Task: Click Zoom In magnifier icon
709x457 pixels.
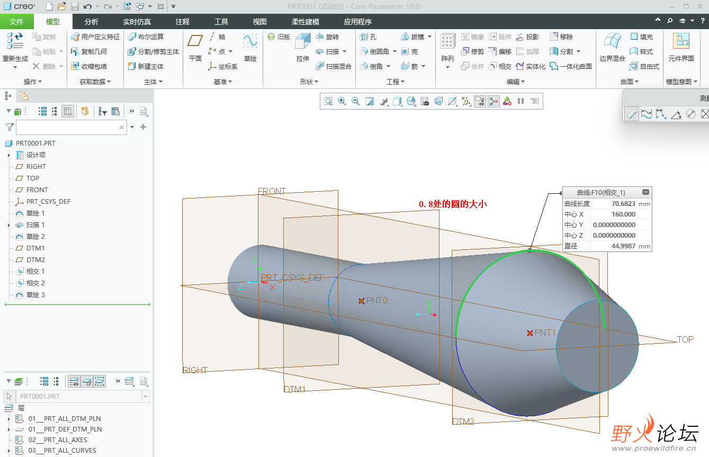Action: pyautogui.click(x=342, y=101)
